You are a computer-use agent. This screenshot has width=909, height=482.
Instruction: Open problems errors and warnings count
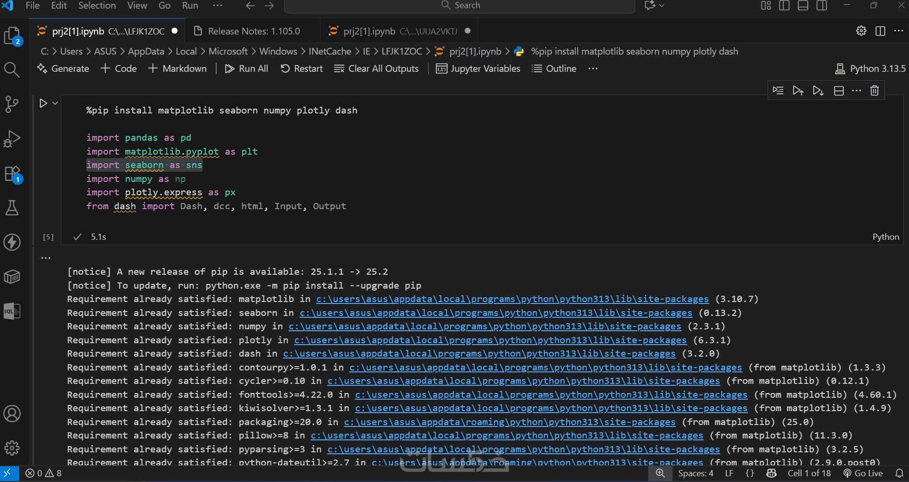coord(44,473)
